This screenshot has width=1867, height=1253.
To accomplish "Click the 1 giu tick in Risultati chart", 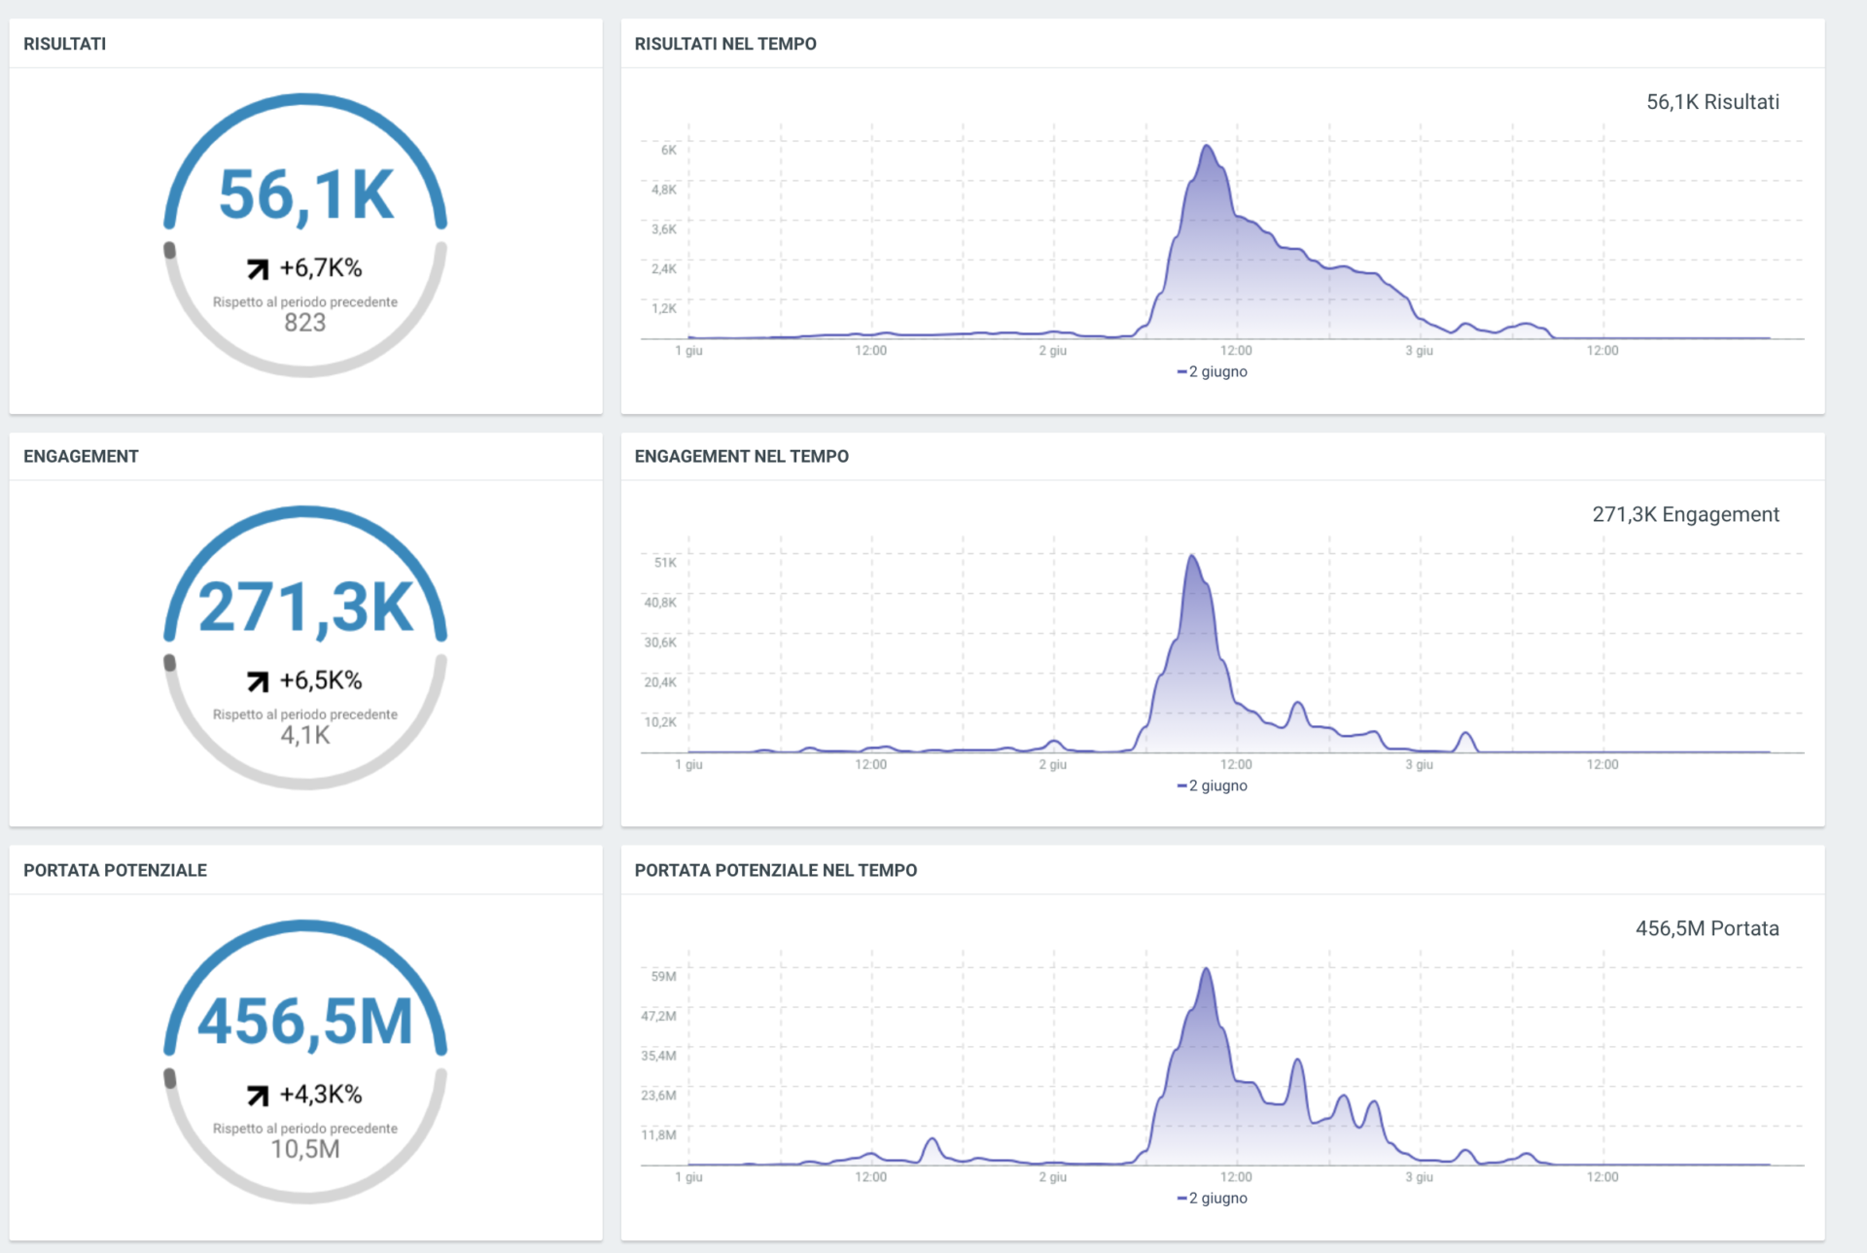I will tap(688, 350).
